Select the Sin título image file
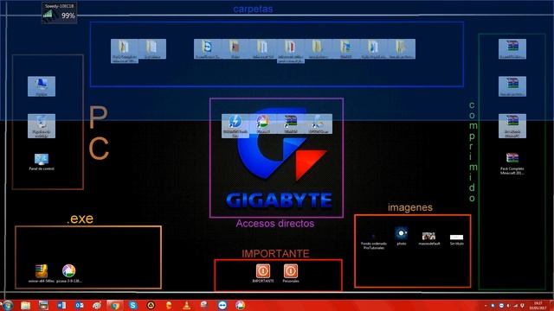The image size is (554, 311). (456, 239)
